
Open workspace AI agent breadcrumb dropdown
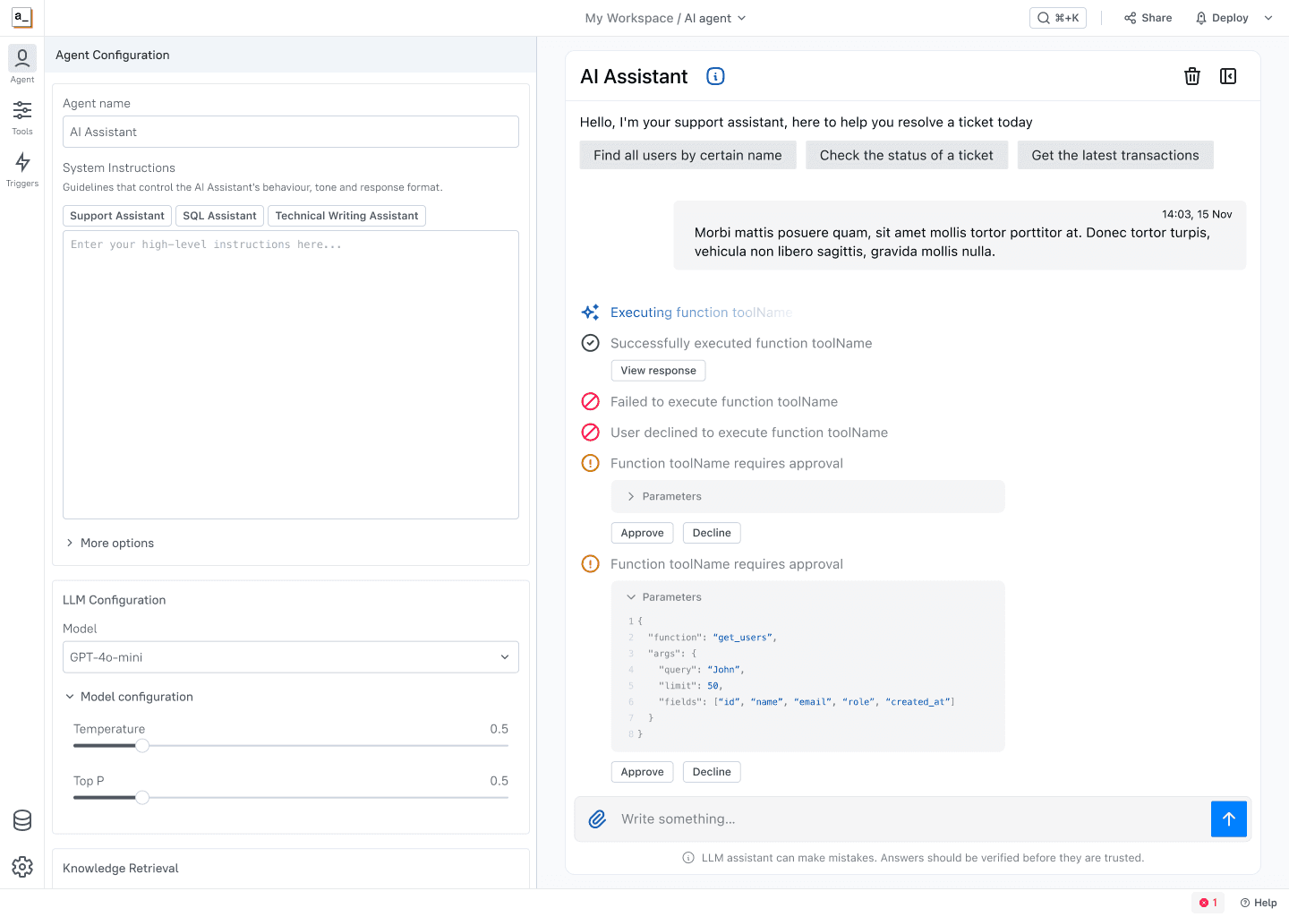666,18
